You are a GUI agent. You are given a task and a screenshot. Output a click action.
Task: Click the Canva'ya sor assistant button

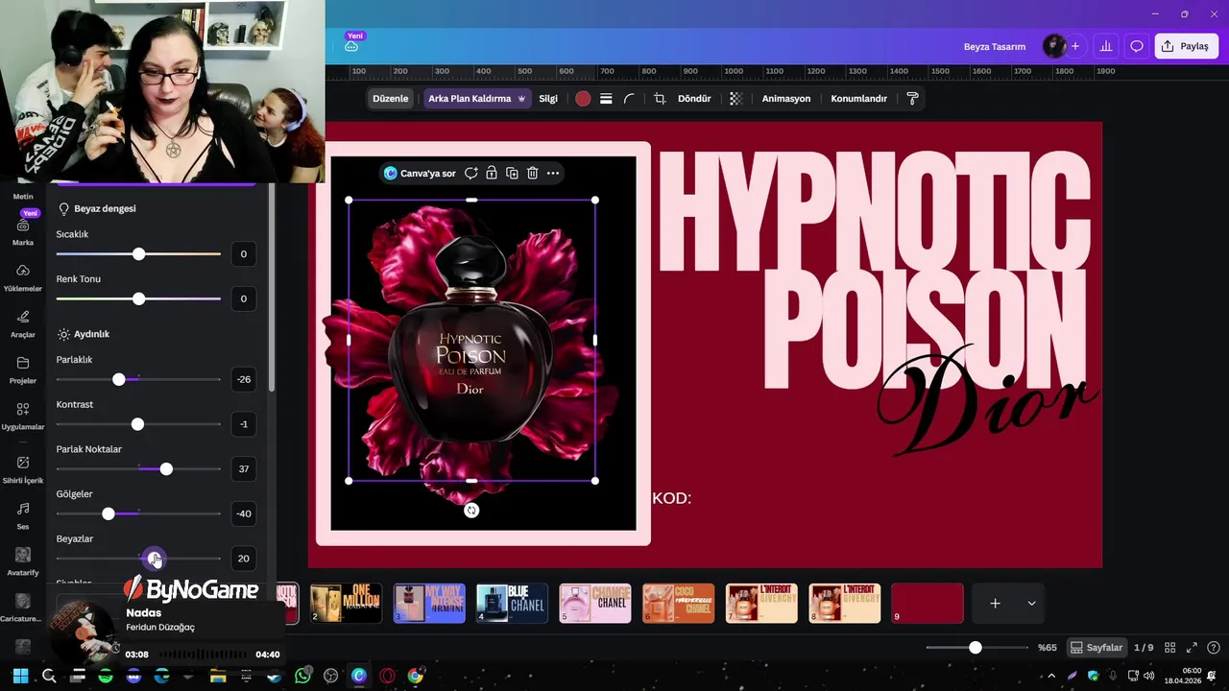tap(420, 174)
